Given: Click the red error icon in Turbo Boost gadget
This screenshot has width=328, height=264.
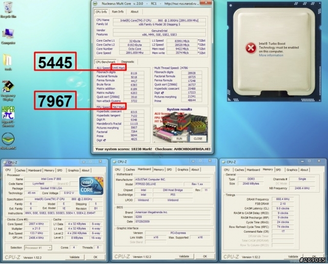Looking at the screenshot, I should [251, 48].
